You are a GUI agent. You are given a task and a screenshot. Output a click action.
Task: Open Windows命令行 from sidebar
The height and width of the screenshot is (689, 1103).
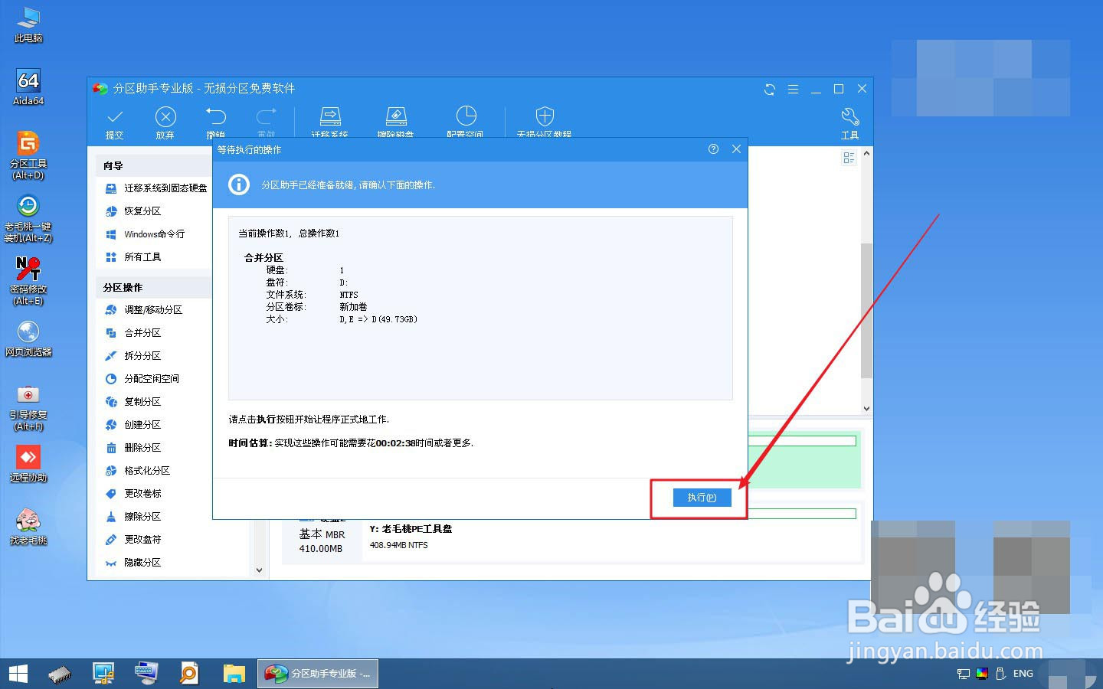(x=144, y=233)
